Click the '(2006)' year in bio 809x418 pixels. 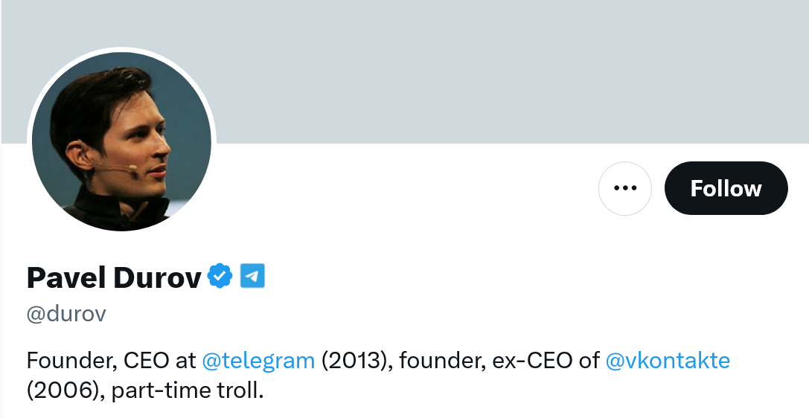coord(62,390)
